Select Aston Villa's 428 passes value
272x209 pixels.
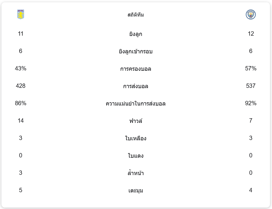click(x=21, y=86)
